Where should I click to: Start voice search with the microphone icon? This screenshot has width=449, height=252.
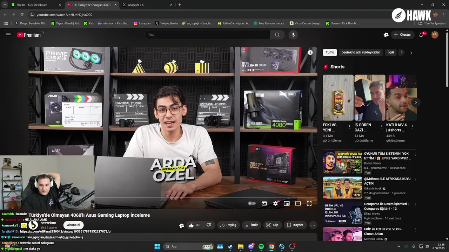[293, 35]
